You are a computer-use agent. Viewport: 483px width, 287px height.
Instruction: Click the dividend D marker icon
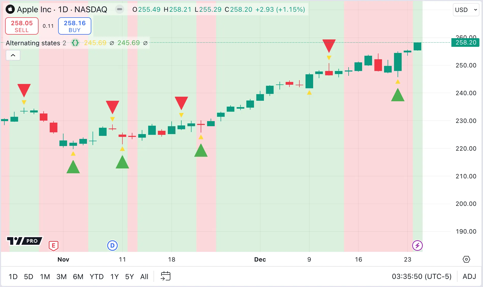112,246
